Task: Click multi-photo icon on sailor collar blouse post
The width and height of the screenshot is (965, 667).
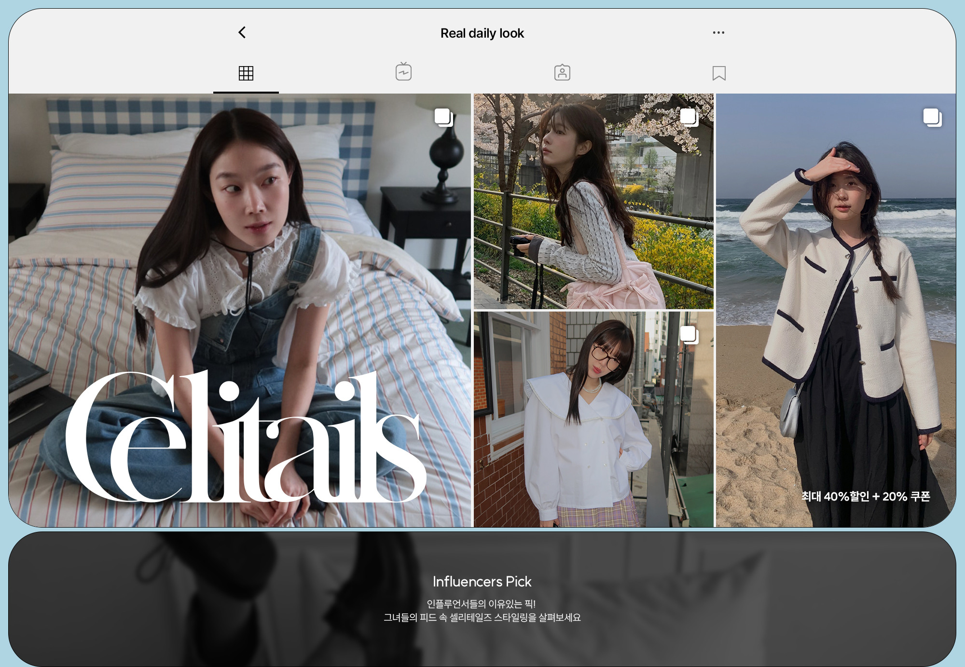Action: point(689,335)
